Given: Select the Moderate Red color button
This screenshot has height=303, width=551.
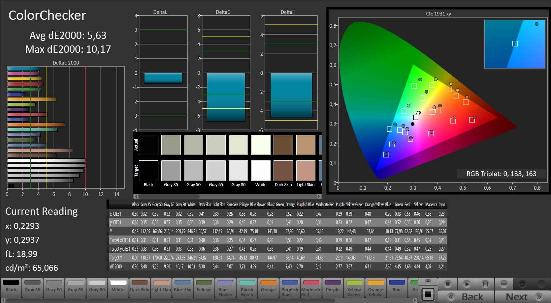Looking at the screenshot, I should coord(311,288).
